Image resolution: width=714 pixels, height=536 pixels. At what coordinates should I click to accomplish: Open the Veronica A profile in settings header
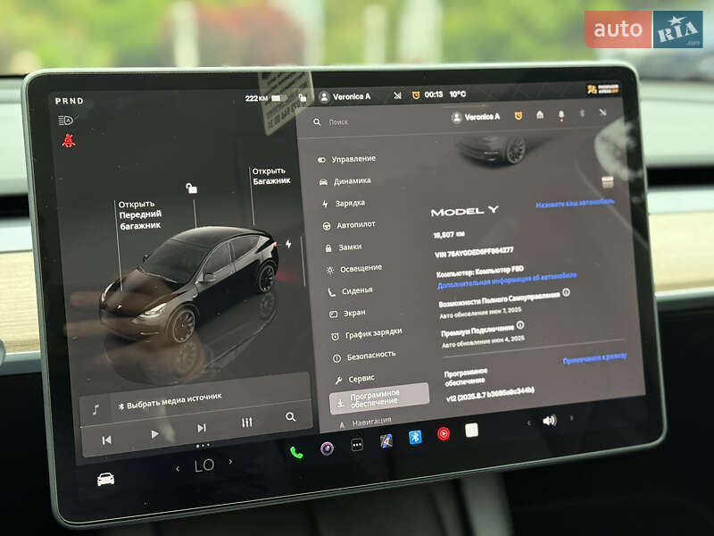476,117
